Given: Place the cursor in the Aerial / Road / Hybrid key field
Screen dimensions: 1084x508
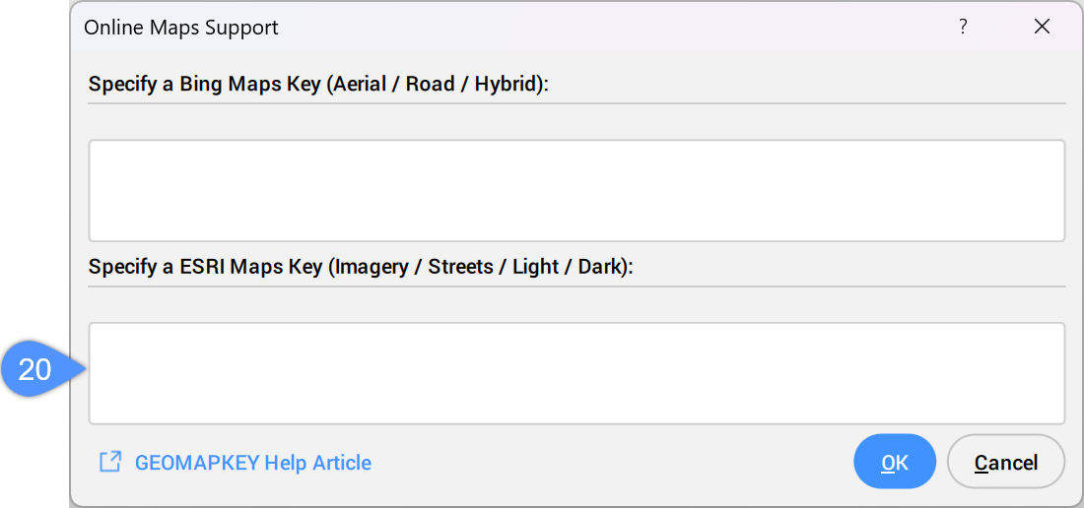Looking at the screenshot, I should click(576, 191).
